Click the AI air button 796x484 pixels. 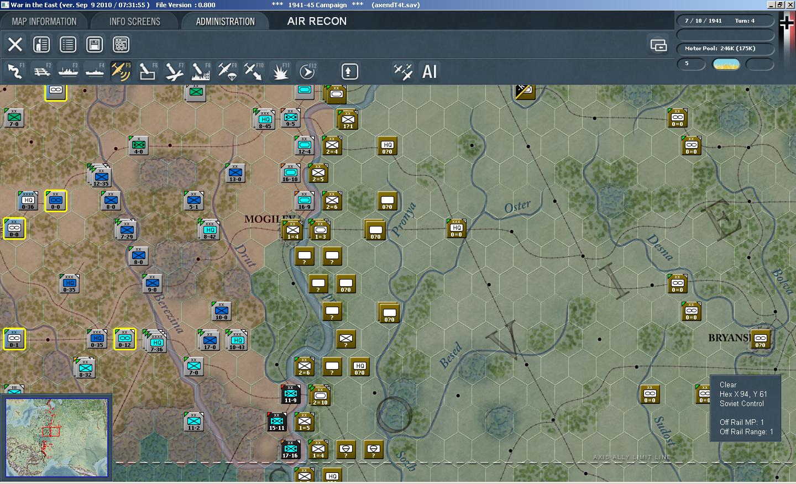[430, 71]
